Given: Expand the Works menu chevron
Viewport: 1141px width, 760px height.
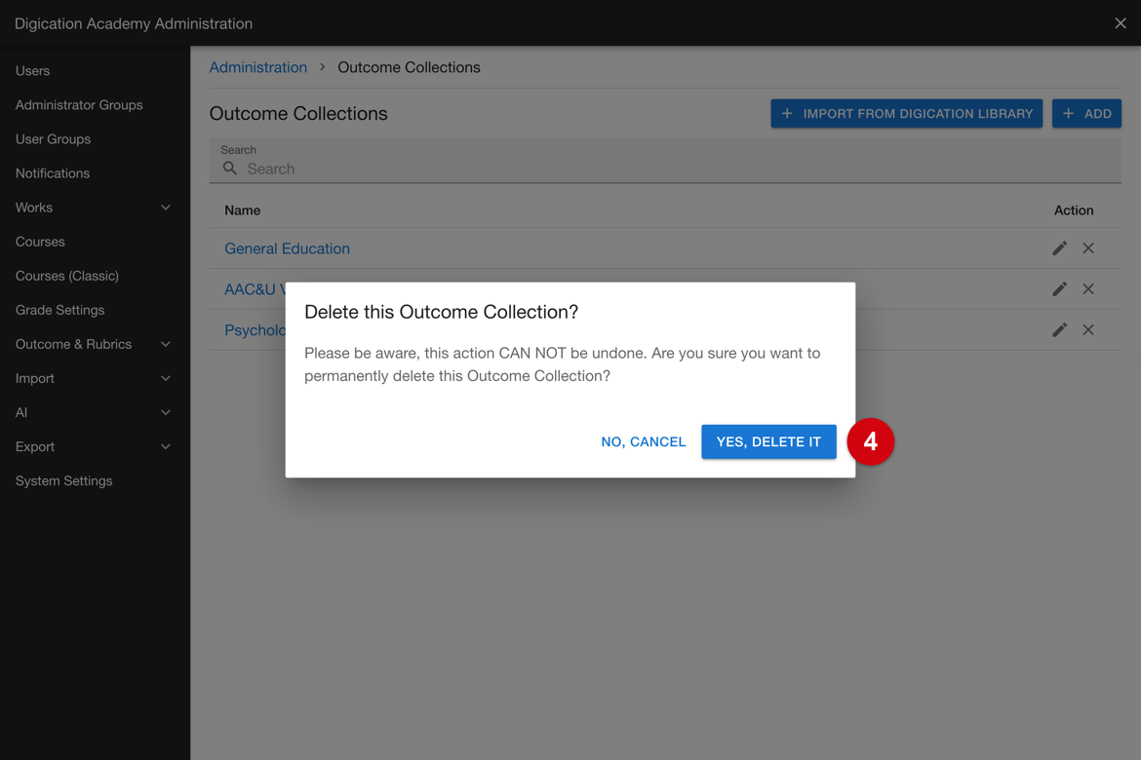Looking at the screenshot, I should 166,208.
